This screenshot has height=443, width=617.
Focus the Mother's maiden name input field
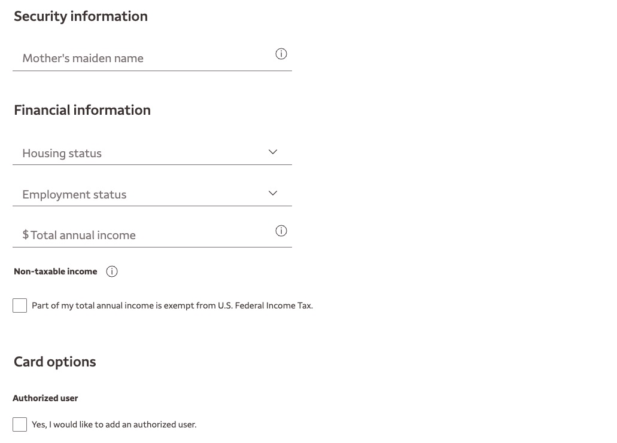click(120, 58)
